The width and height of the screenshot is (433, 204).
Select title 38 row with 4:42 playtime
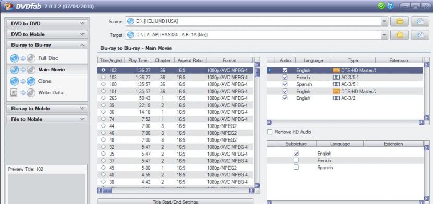click(175, 182)
